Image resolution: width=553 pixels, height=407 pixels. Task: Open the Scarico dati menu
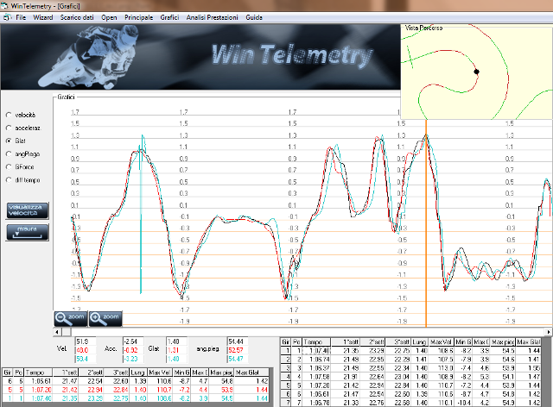coord(77,17)
